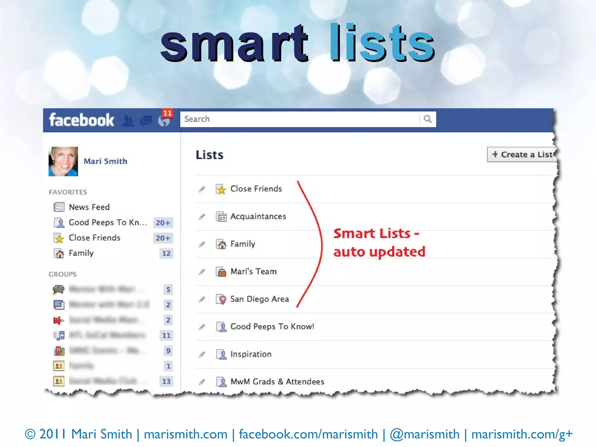Viewport: 596px width, 447px height.
Task: Click the San Diego Area pin icon
Action: (x=221, y=299)
